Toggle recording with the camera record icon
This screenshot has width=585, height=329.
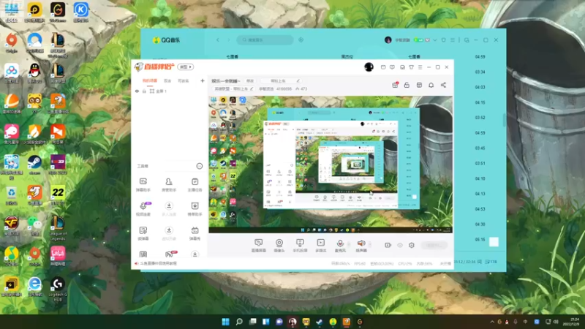coord(388,245)
